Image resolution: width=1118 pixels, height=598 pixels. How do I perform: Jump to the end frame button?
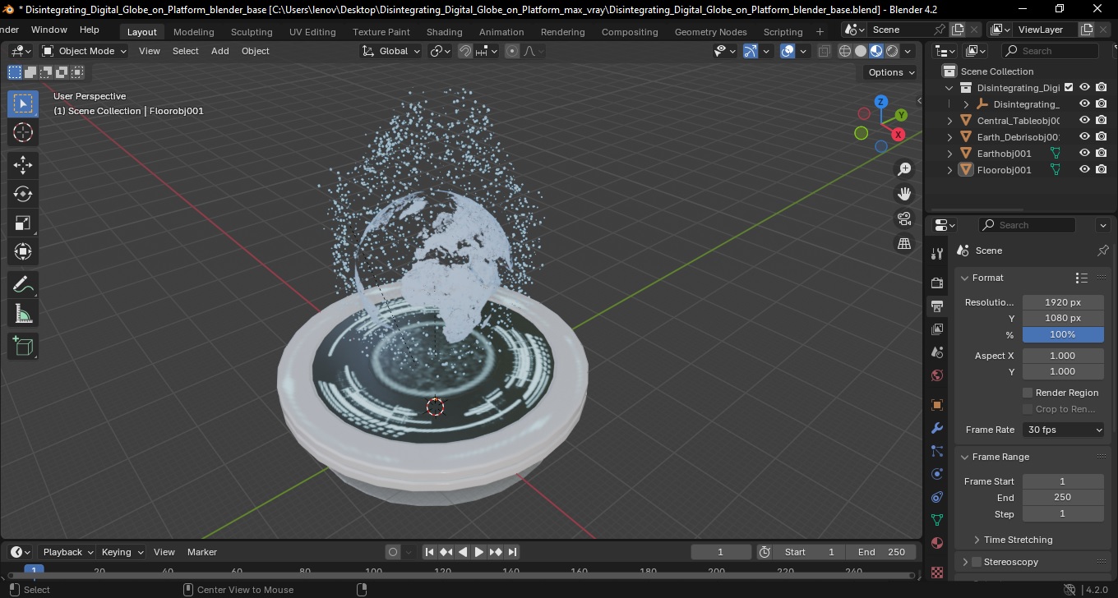512,552
